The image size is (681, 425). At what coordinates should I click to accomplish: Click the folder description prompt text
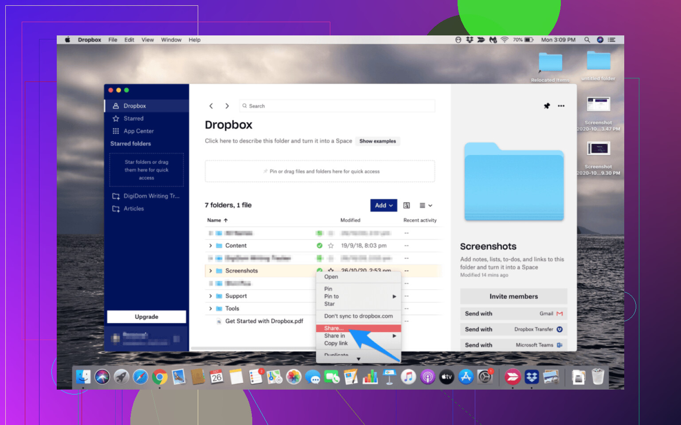coord(278,141)
